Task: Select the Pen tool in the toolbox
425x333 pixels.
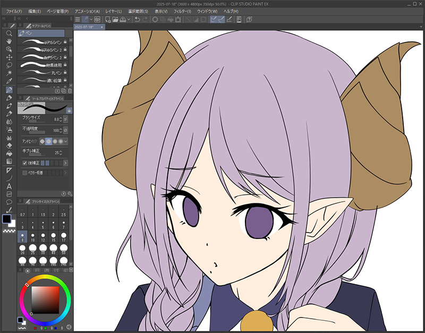Action: point(9,90)
